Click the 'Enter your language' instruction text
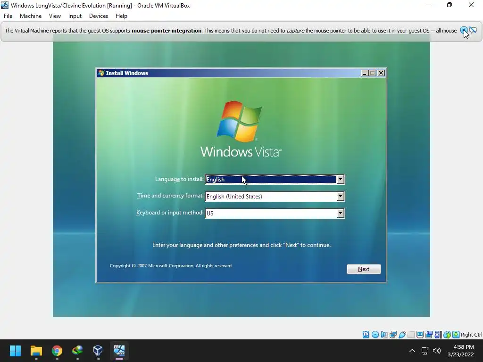The width and height of the screenshot is (483, 362). (241, 245)
